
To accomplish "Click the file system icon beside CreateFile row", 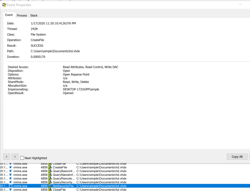I will tap(50, 167).
